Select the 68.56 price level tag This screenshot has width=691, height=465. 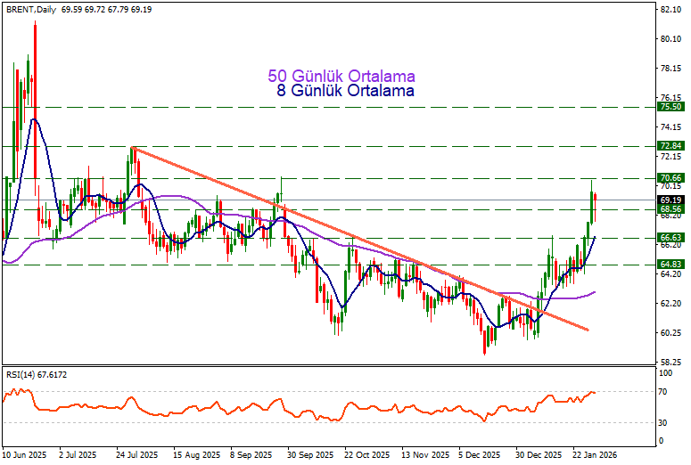pyautogui.click(x=670, y=209)
